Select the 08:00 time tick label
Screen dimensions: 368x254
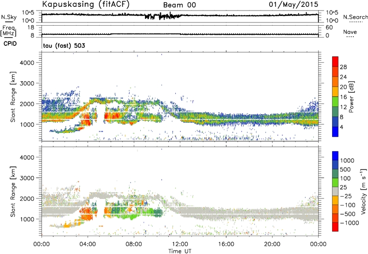click(x=134, y=244)
